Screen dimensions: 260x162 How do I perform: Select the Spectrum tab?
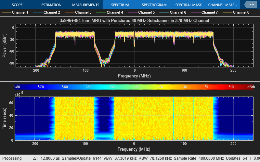[120, 5]
